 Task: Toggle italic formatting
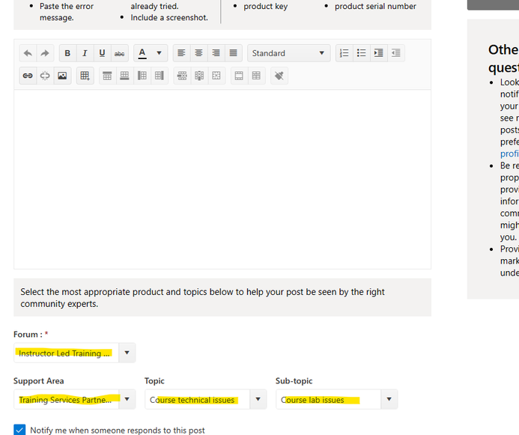[85, 53]
